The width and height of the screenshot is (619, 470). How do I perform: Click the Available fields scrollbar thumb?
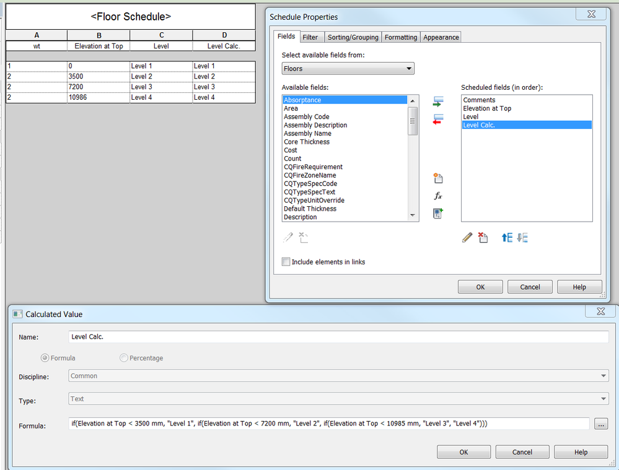click(413, 121)
